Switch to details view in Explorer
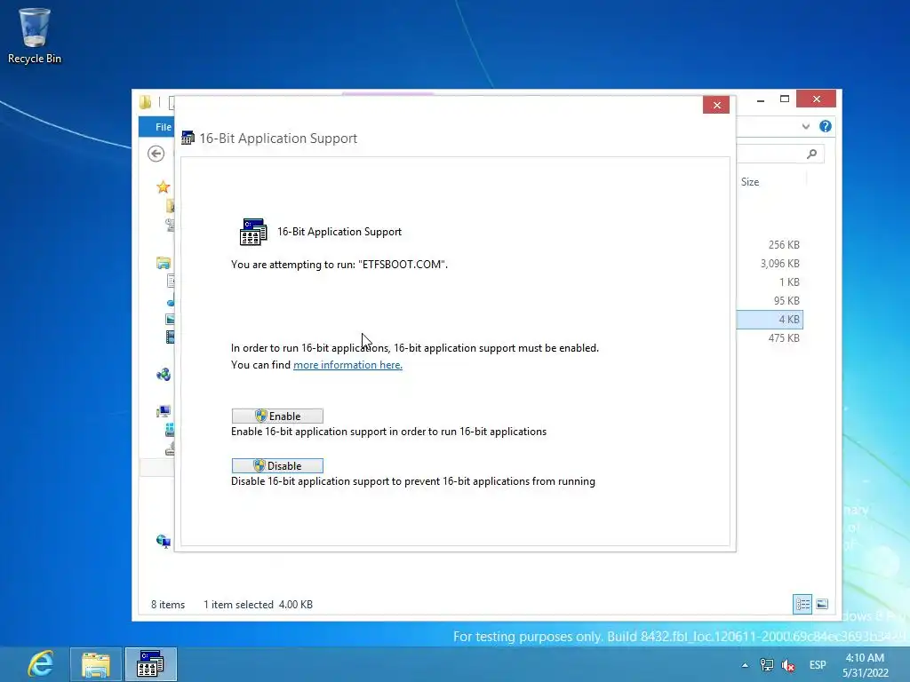The image size is (910, 682). 802,604
